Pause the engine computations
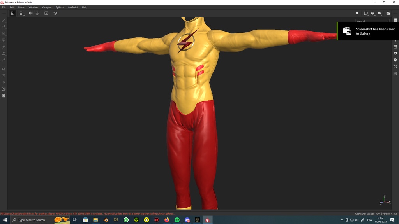This screenshot has width=399, height=224. point(357,13)
